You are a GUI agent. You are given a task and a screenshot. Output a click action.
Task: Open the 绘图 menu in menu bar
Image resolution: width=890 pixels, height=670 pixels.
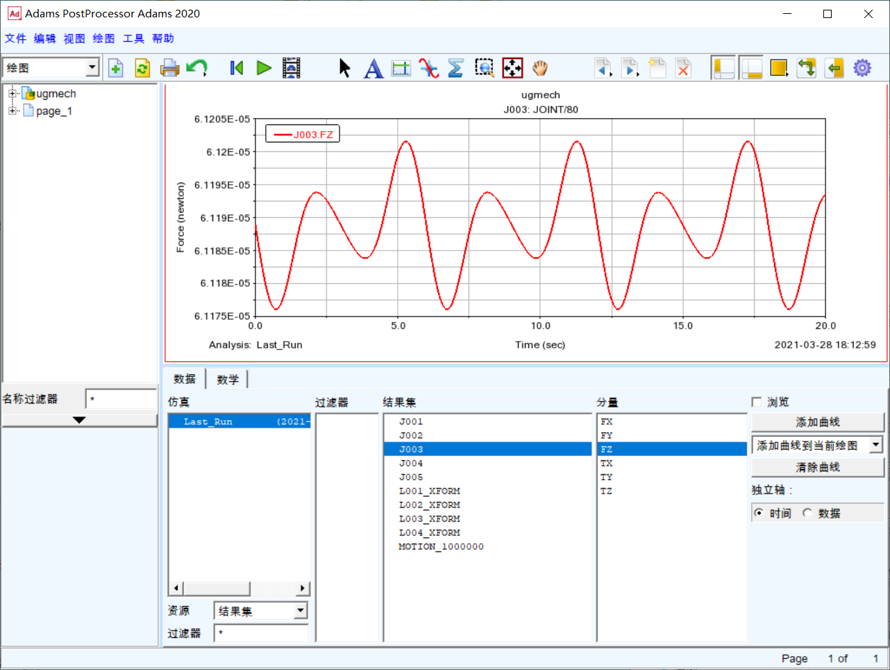pos(103,39)
